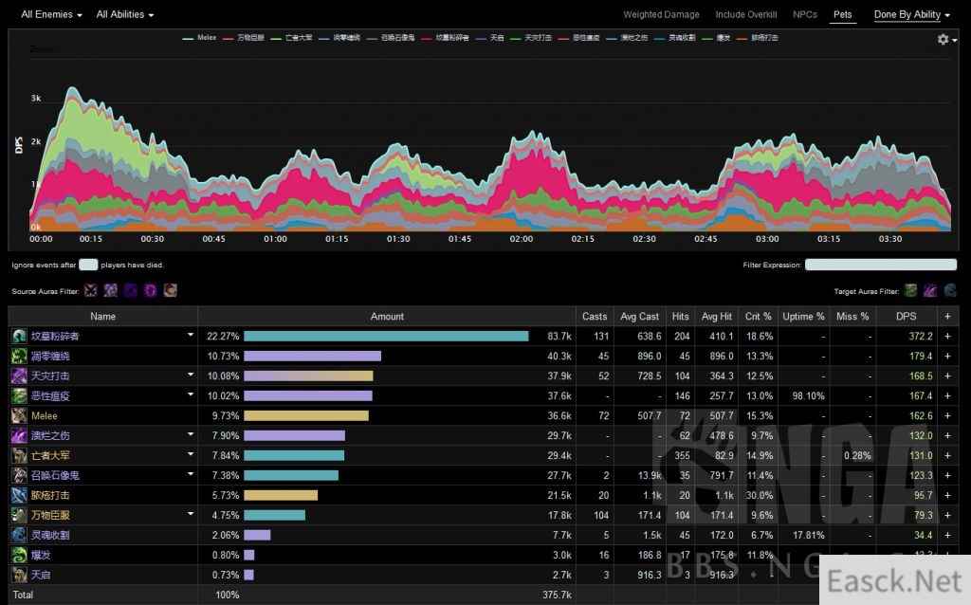Open the All Enemies dropdown

tap(51, 15)
